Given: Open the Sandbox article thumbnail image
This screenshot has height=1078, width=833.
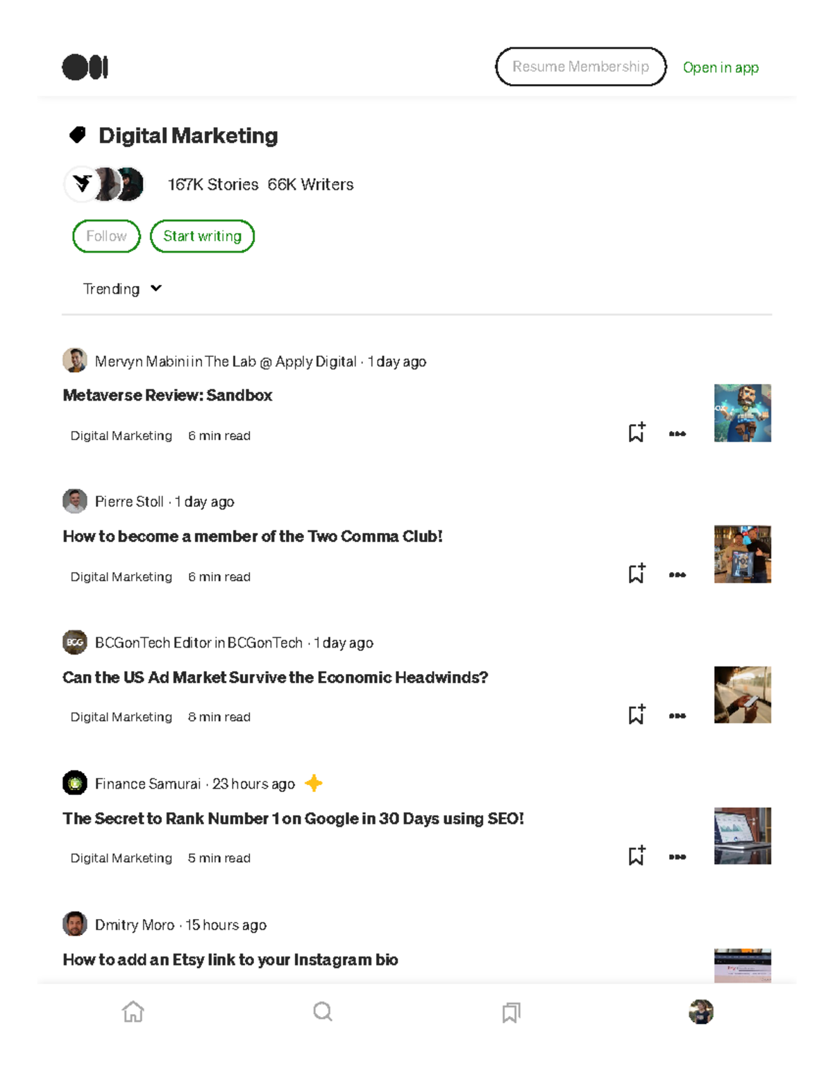Looking at the screenshot, I should tap(741, 413).
